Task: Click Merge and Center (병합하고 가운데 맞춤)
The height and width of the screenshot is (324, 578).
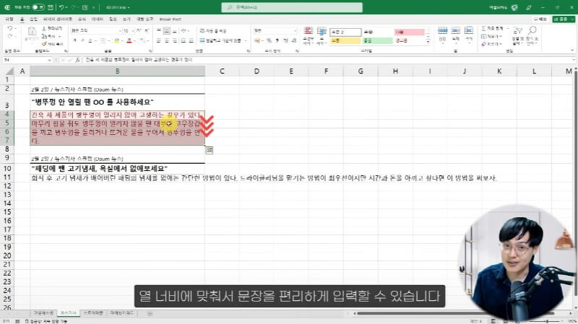Action: (220, 40)
